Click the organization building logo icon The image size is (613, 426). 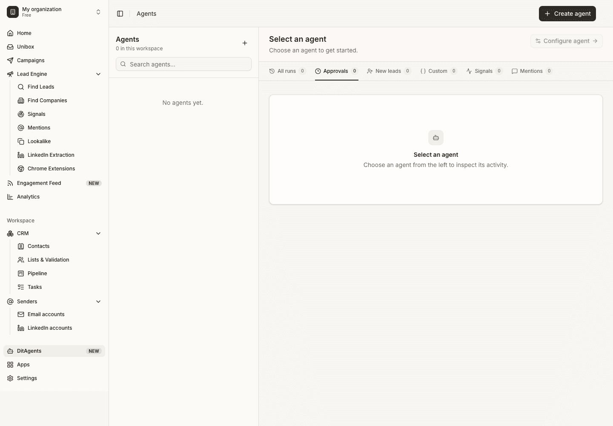13,12
